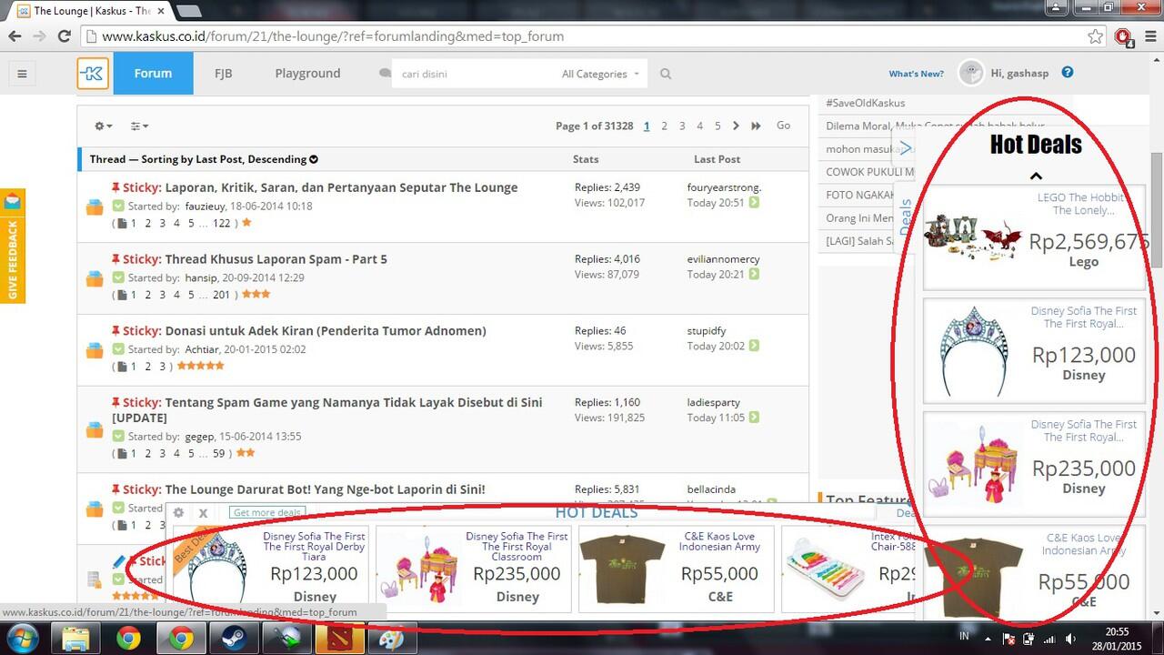Click the Go pagination button

click(783, 126)
